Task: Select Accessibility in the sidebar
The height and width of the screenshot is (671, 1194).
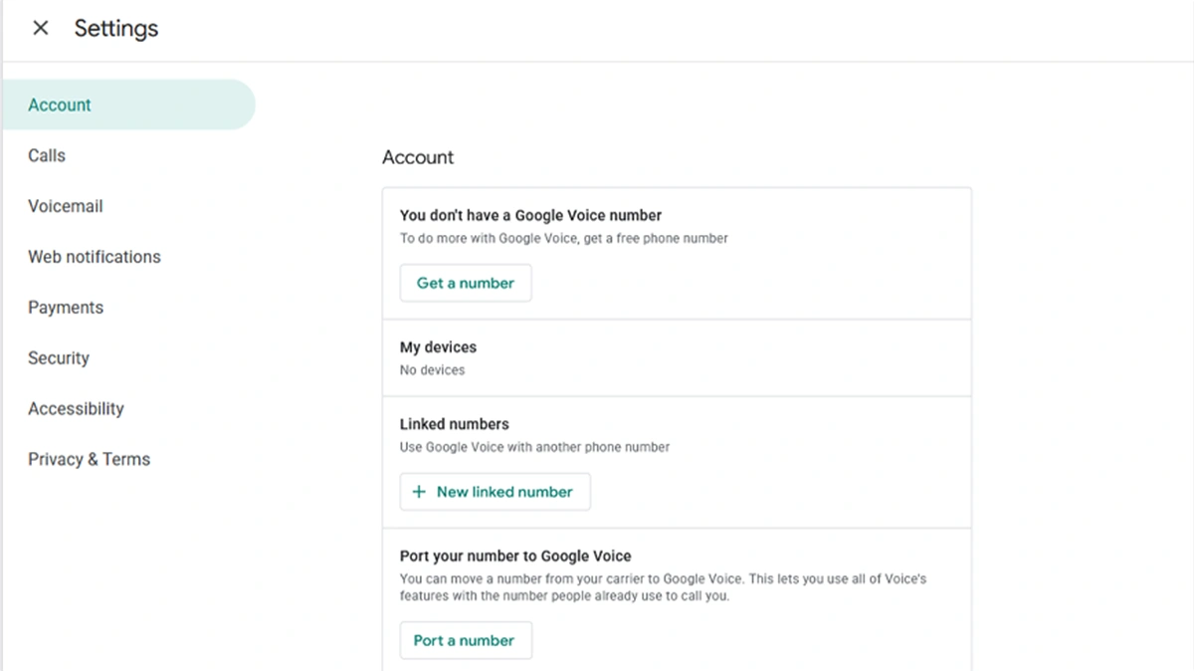Action: (x=76, y=409)
